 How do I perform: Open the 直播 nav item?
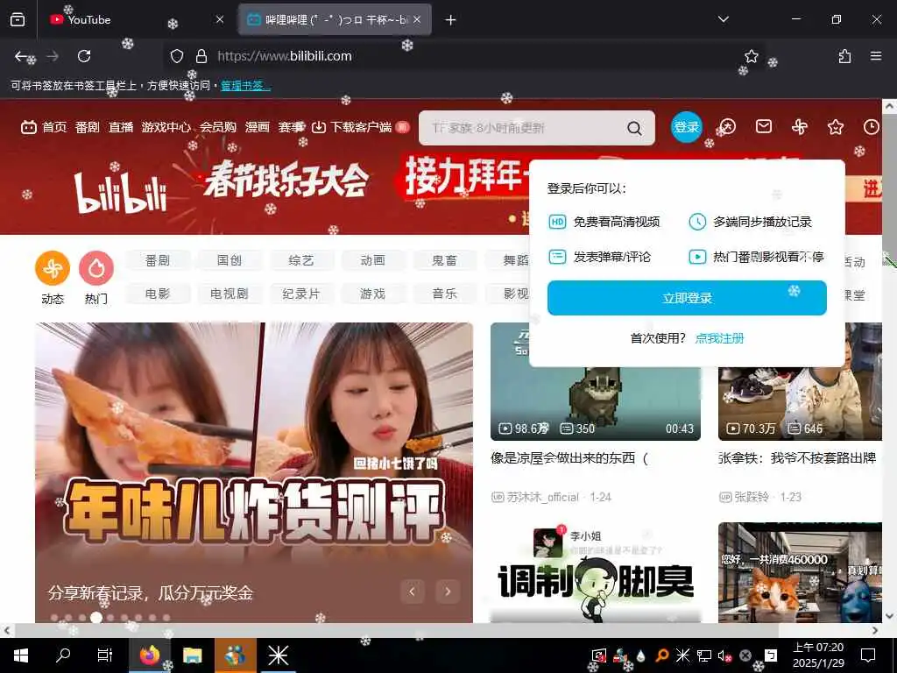(121, 127)
